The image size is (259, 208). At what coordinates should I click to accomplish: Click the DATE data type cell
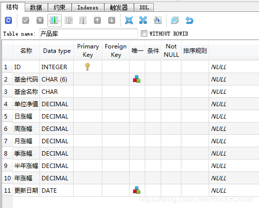click(57, 190)
